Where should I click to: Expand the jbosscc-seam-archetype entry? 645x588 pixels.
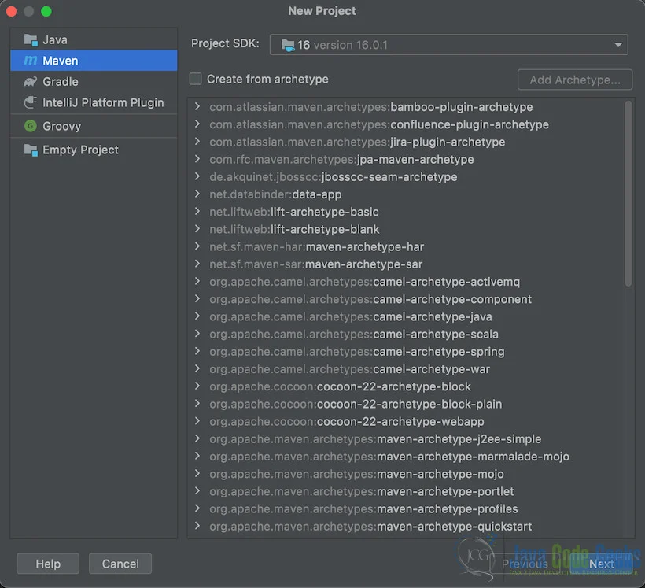point(197,176)
